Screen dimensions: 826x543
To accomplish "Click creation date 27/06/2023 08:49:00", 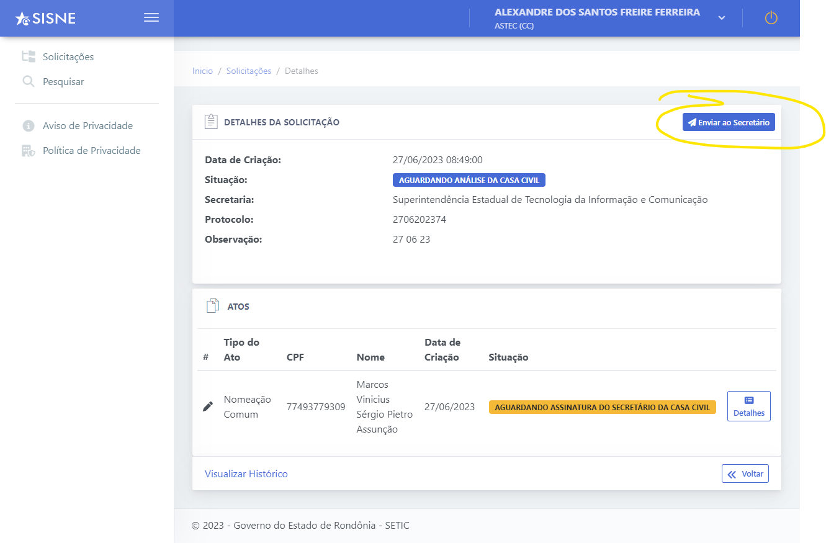I will pos(438,159).
